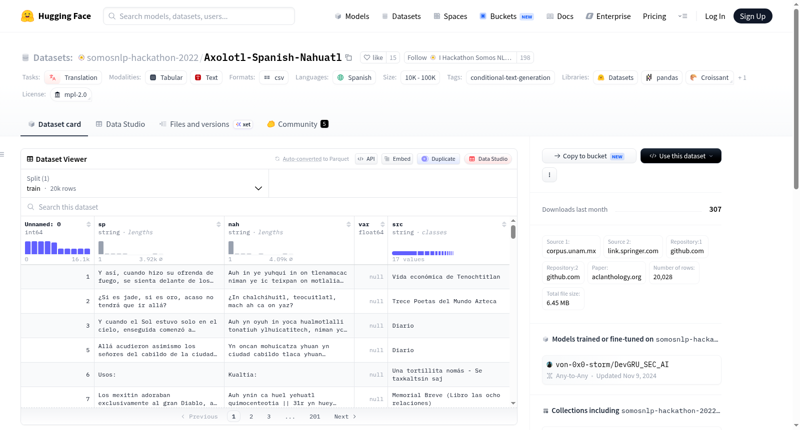The width and height of the screenshot is (800, 430).
Task: Open the Datasets library tag
Action: (x=615, y=77)
